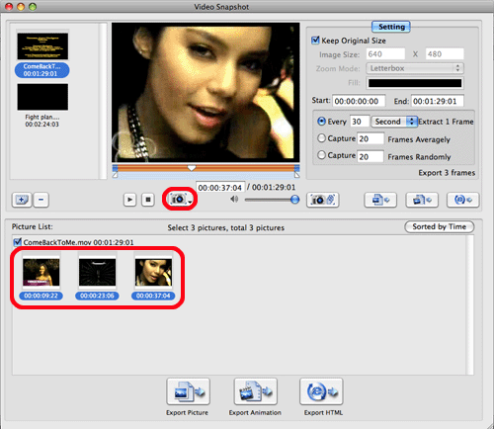494x429 pixels.
Task: Click the speaker volume icon
Action: click(234, 200)
